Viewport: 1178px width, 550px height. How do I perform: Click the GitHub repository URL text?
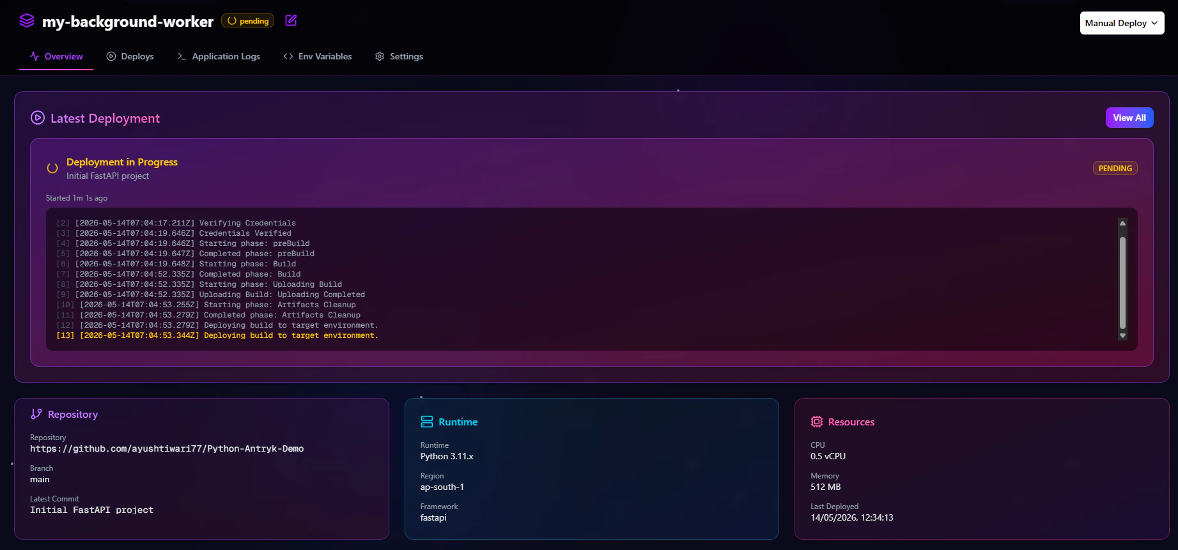pos(167,448)
